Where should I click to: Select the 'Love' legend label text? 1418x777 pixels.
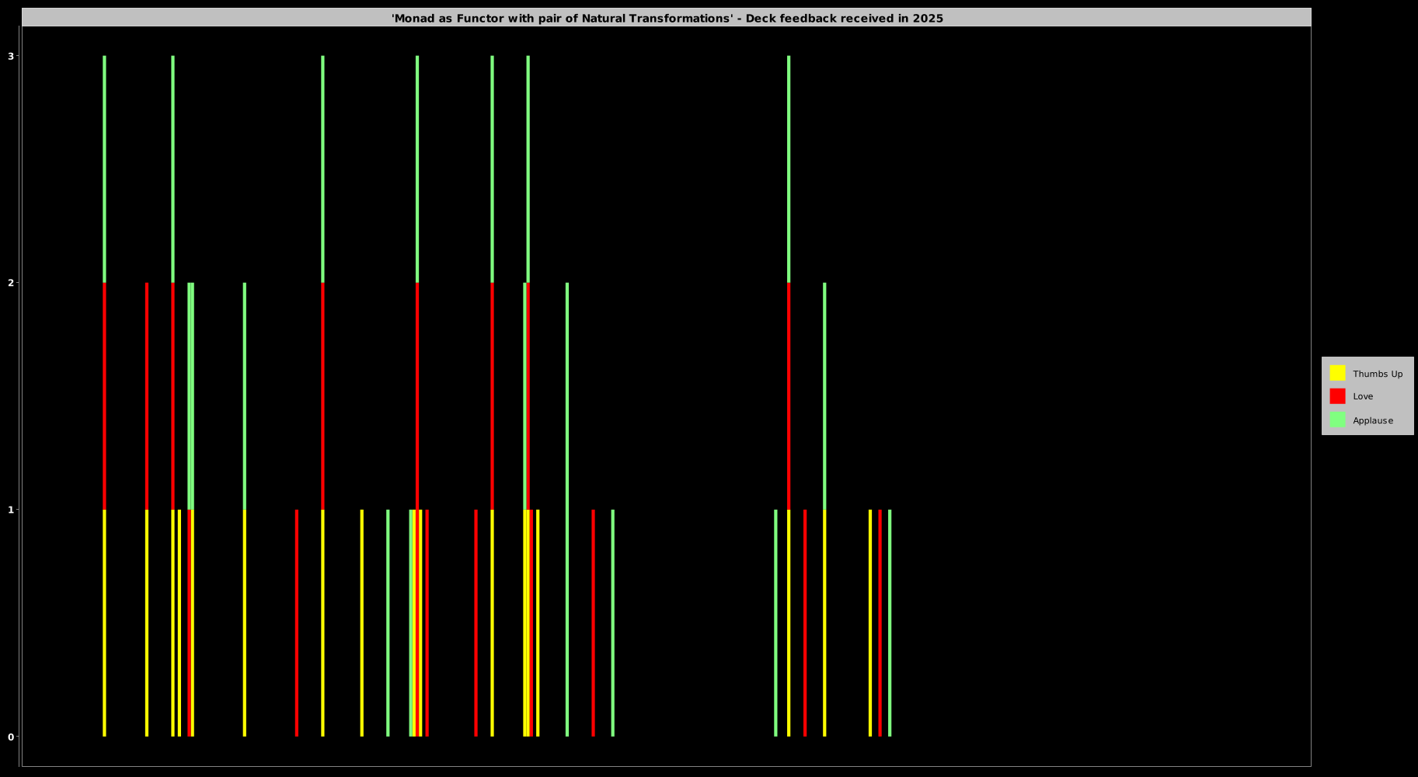click(x=1362, y=396)
